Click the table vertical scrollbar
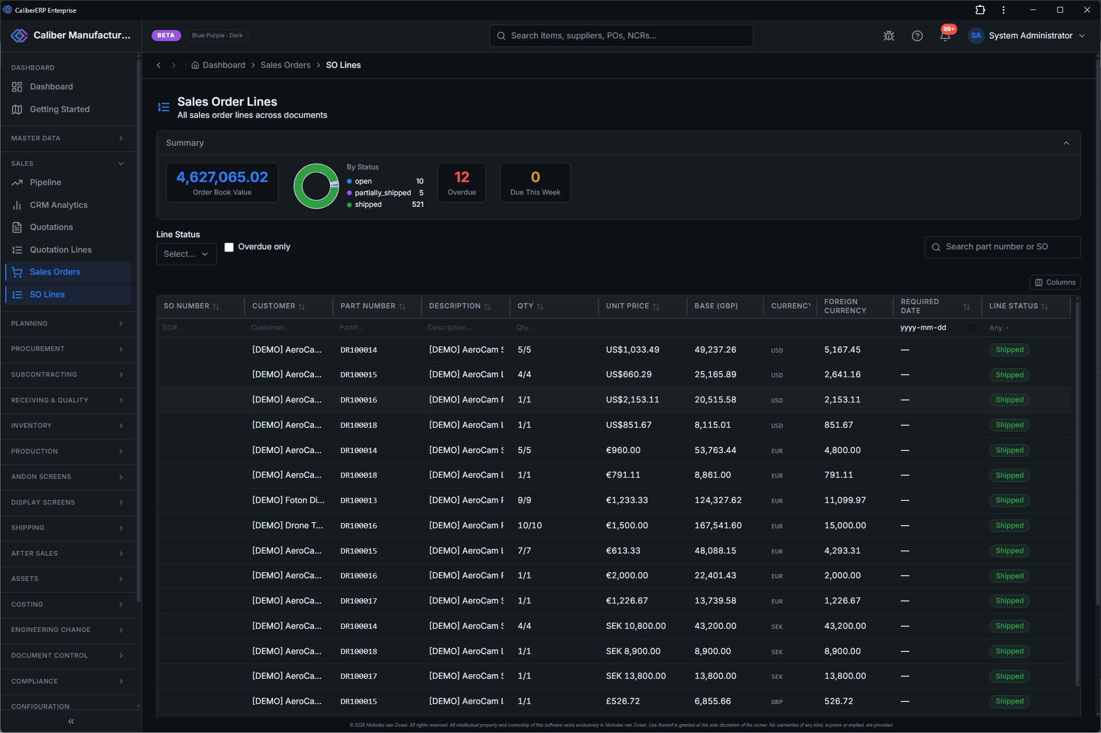The image size is (1101, 733). click(x=1077, y=495)
